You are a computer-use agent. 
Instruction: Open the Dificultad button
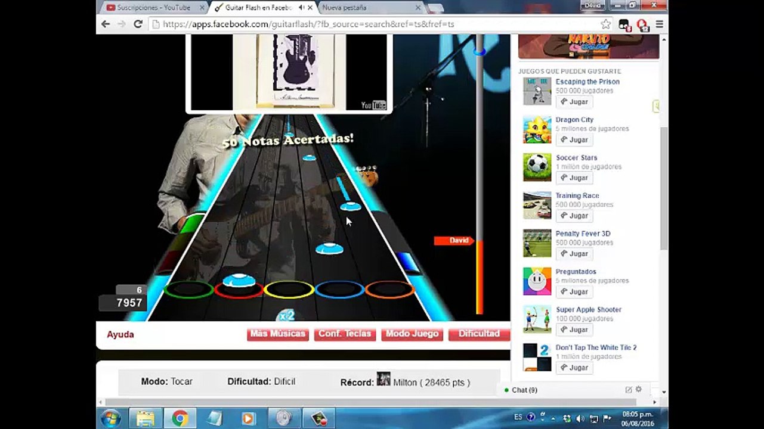(479, 334)
